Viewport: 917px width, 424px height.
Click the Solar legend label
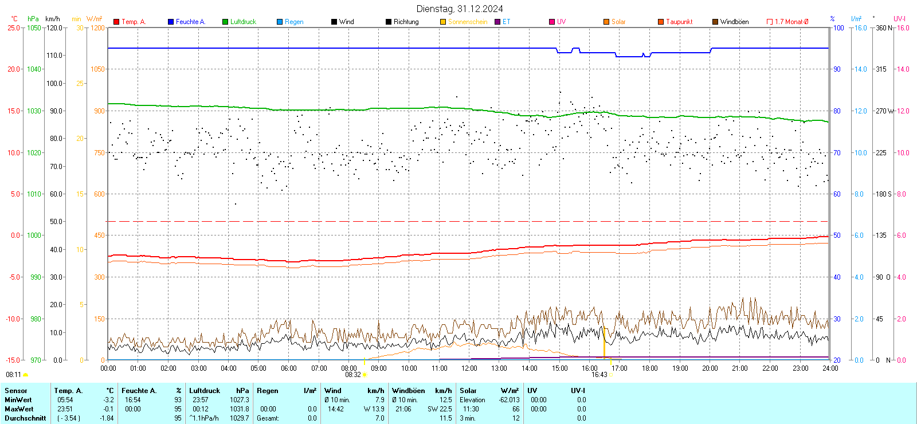point(618,22)
